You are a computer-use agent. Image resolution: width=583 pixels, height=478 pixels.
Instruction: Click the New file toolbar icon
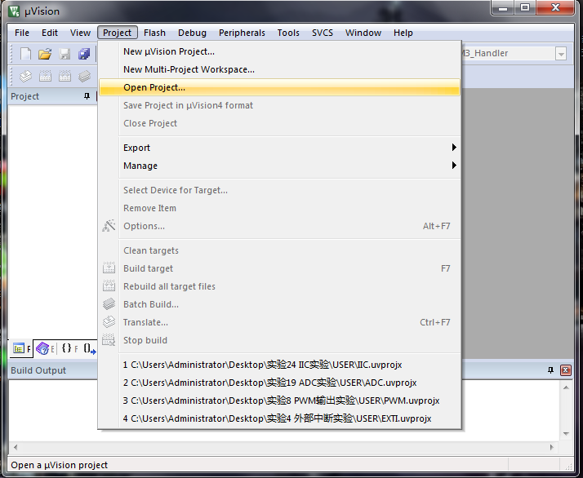click(25, 54)
